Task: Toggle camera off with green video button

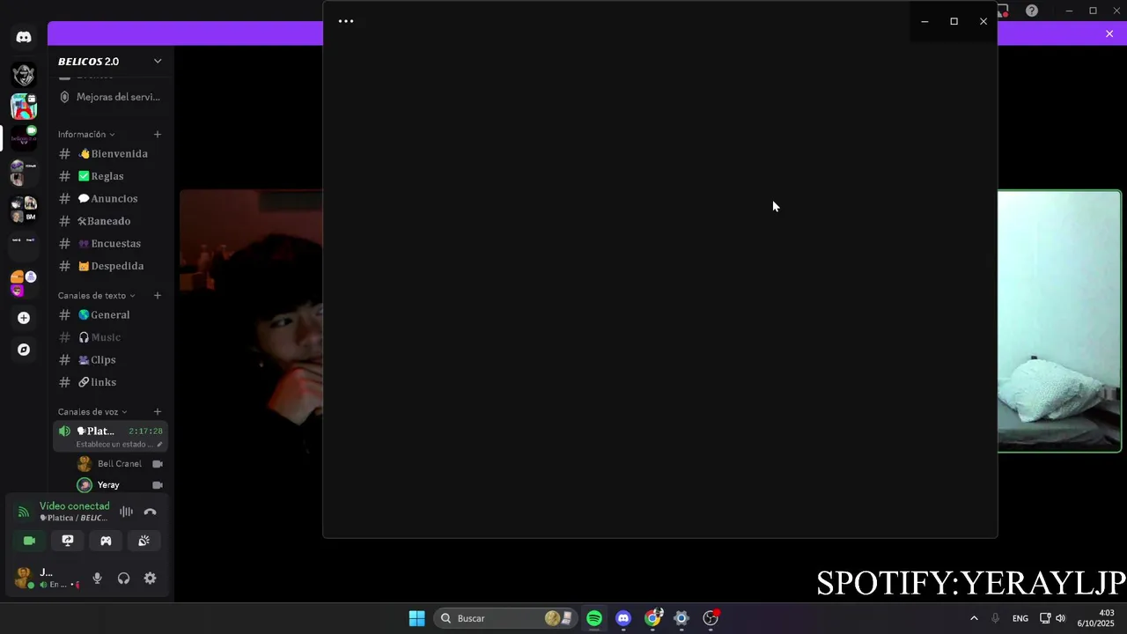Action: [29, 541]
